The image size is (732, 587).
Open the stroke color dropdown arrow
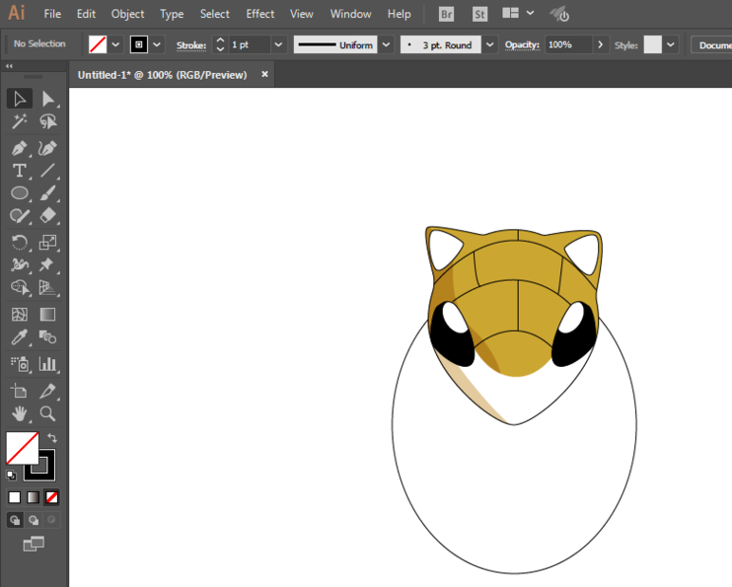[157, 44]
